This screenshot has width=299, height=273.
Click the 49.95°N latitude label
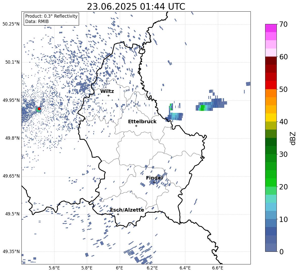[x=11, y=100]
